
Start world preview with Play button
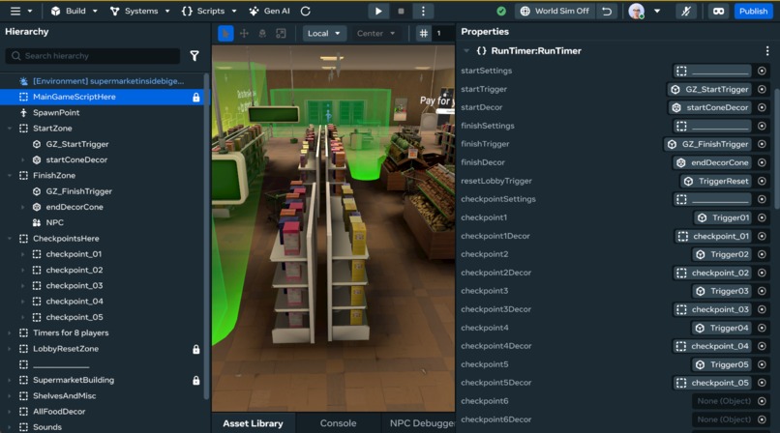[378, 11]
